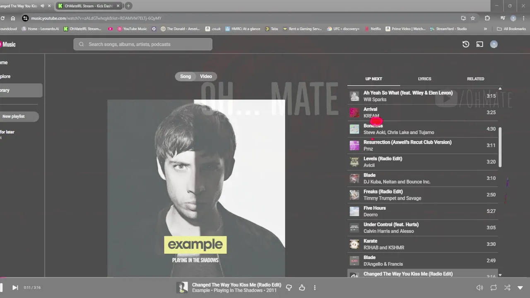Open the HMRC: At a glance bookmark
Screen dimensions: 530x298
242,29
